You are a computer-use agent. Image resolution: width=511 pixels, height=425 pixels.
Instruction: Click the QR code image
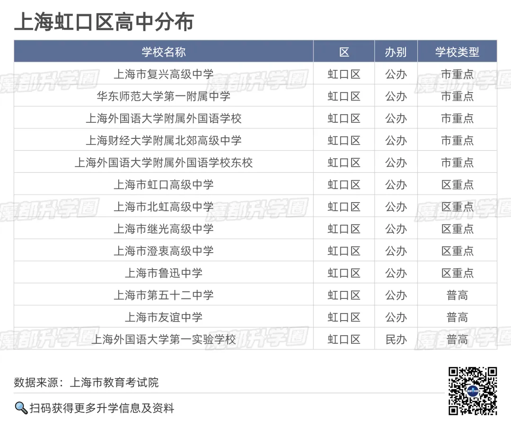(473, 391)
